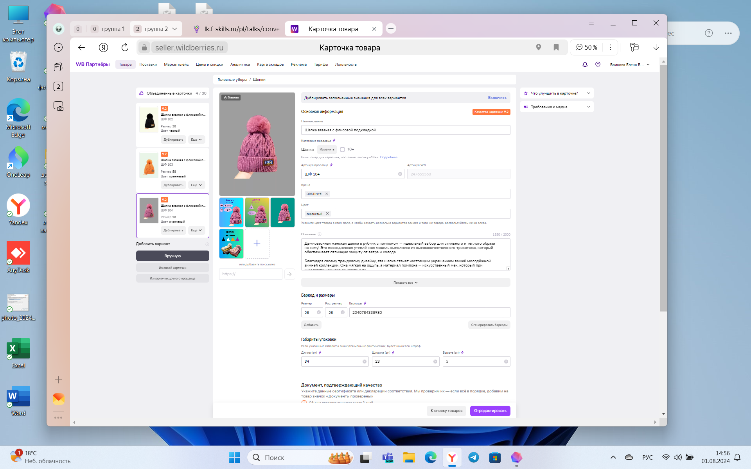Open Telegram from the taskbar

point(473,457)
